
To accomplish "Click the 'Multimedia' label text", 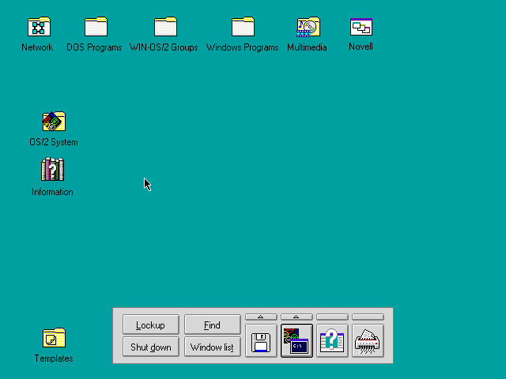I will click(x=307, y=47).
